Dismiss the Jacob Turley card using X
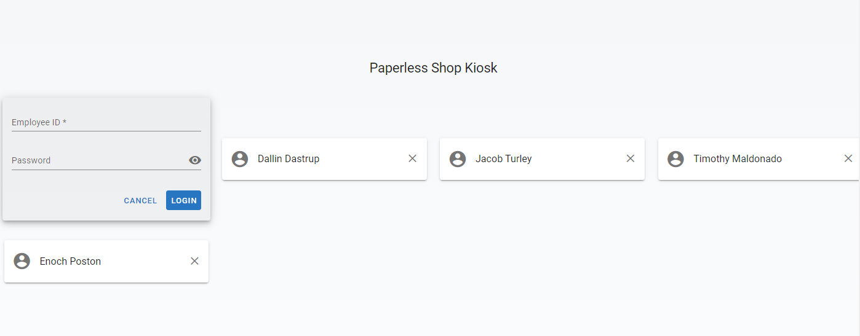This screenshot has height=336, width=860. click(631, 158)
